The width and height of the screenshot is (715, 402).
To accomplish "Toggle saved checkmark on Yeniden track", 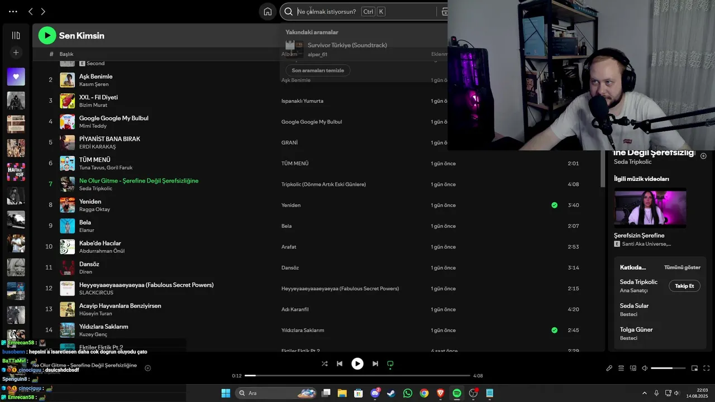I will [x=554, y=205].
